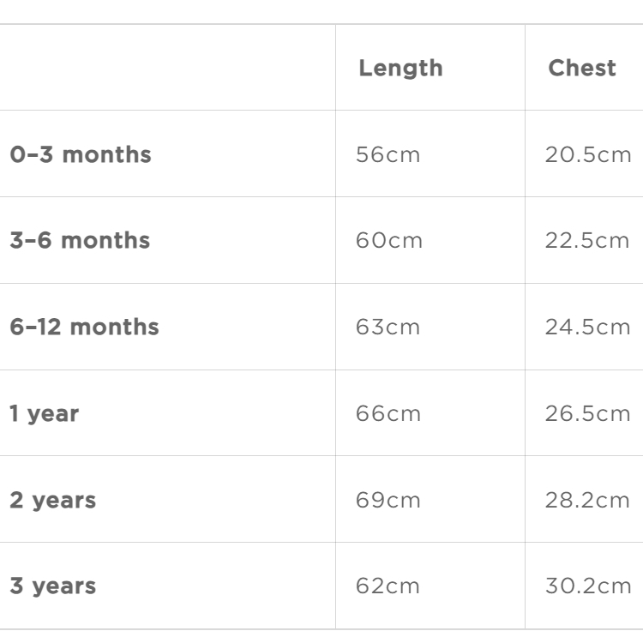The width and height of the screenshot is (643, 643).
Task: Click the 24.5cm chest cell
Action: pos(587,328)
